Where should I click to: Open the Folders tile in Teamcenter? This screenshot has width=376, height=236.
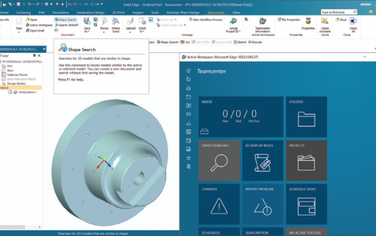point(306,116)
